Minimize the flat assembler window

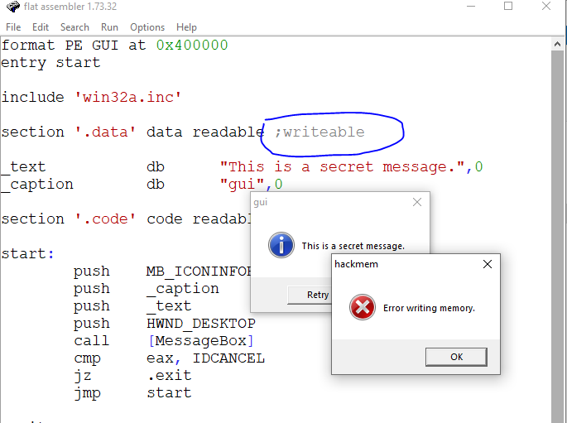pos(471,6)
